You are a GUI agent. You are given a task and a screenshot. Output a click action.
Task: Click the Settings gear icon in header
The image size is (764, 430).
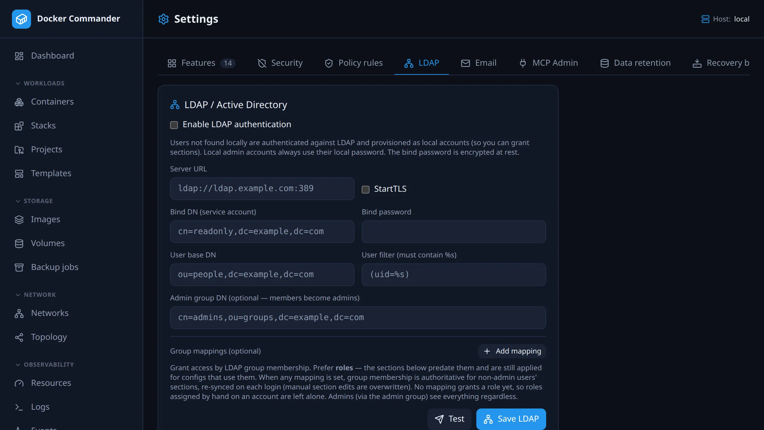163,19
